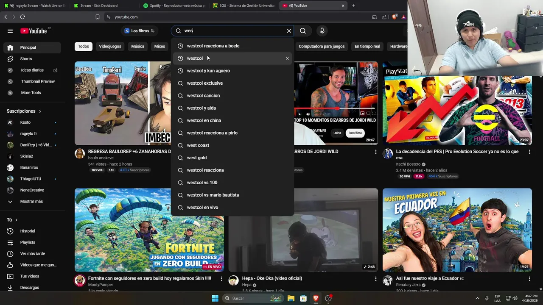543x305 pixels.
Task: Choose suggestion 'westcol exclusive'
Action: tap(232, 83)
